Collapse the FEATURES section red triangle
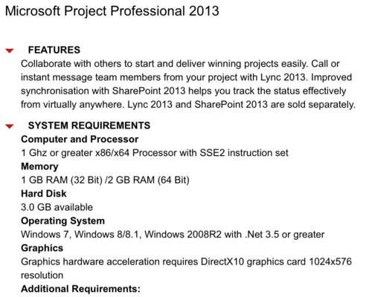Image resolution: width=372 pixels, height=297 pixels. click(x=10, y=50)
